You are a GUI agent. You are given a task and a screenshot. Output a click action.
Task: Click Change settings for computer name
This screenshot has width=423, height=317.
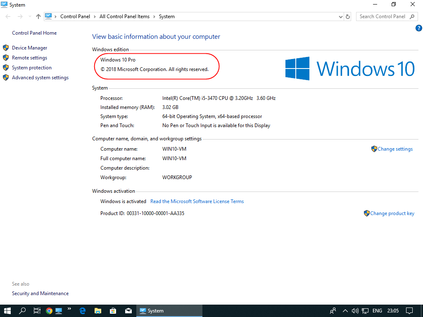tap(395, 149)
